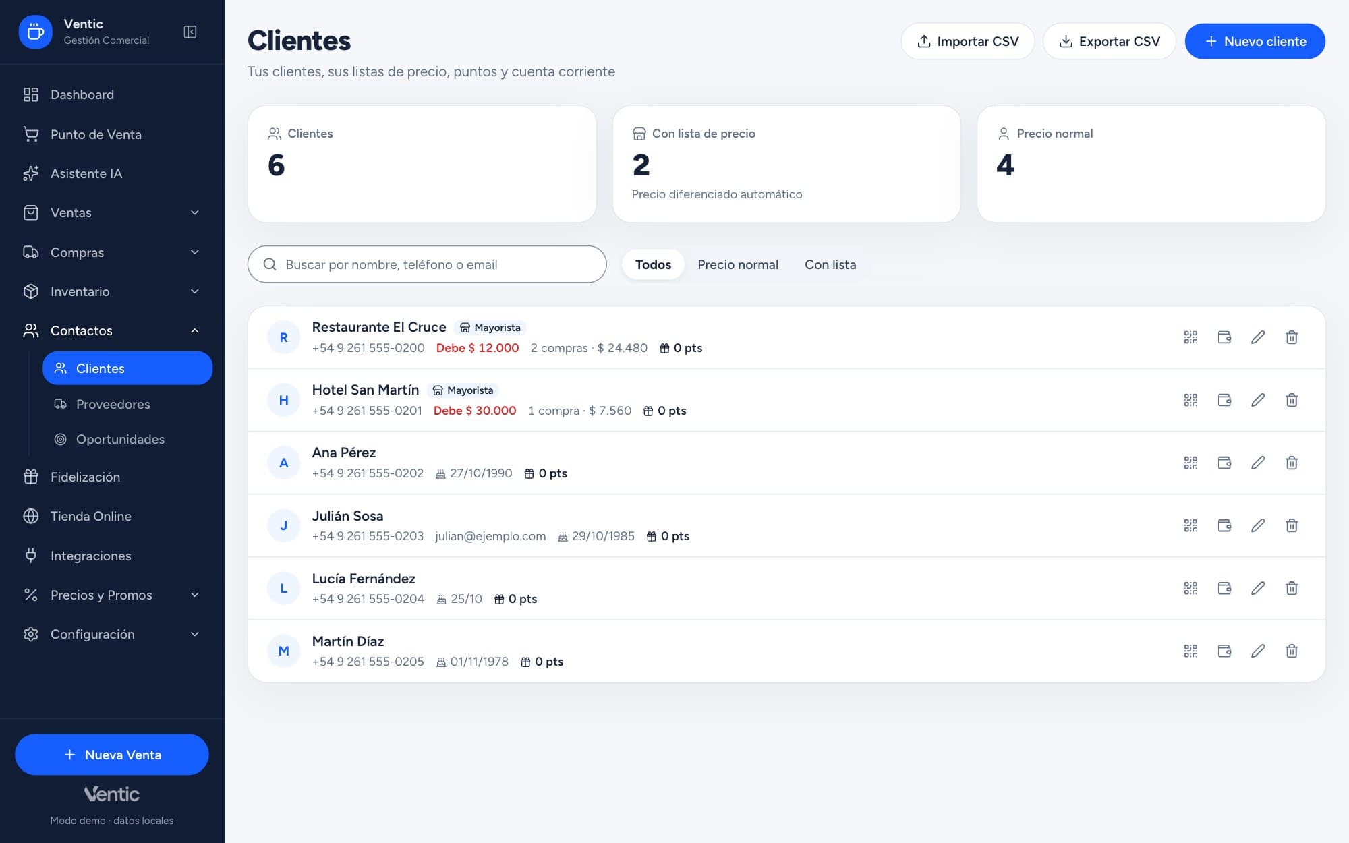Open Oportunidades in the sidebar
Viewport: 1349px width, 843px height.
tap(127, 439)
